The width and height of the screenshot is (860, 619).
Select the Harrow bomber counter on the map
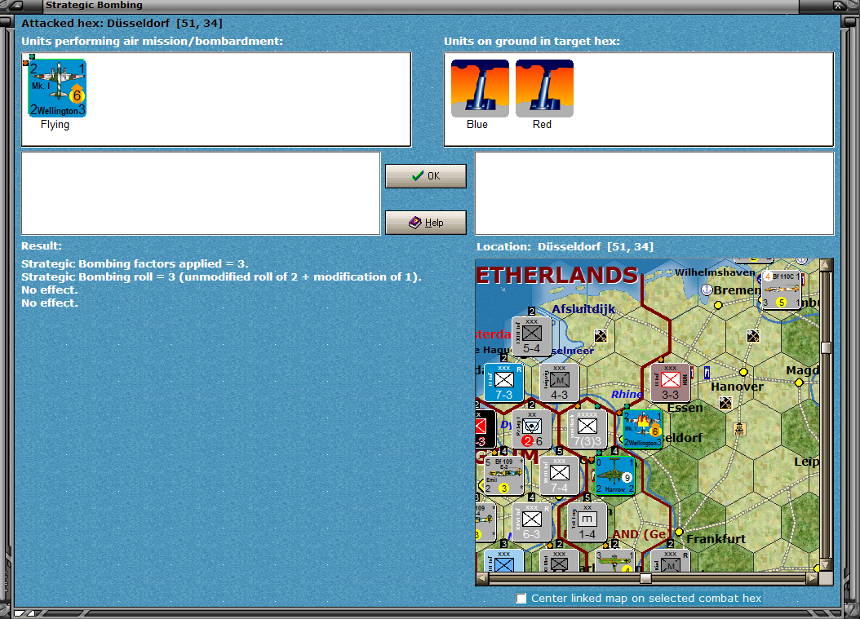(x=614, y=475)
